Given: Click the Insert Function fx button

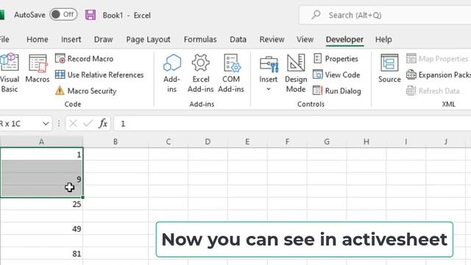Looking at the screenshot, I should (103, 124).
